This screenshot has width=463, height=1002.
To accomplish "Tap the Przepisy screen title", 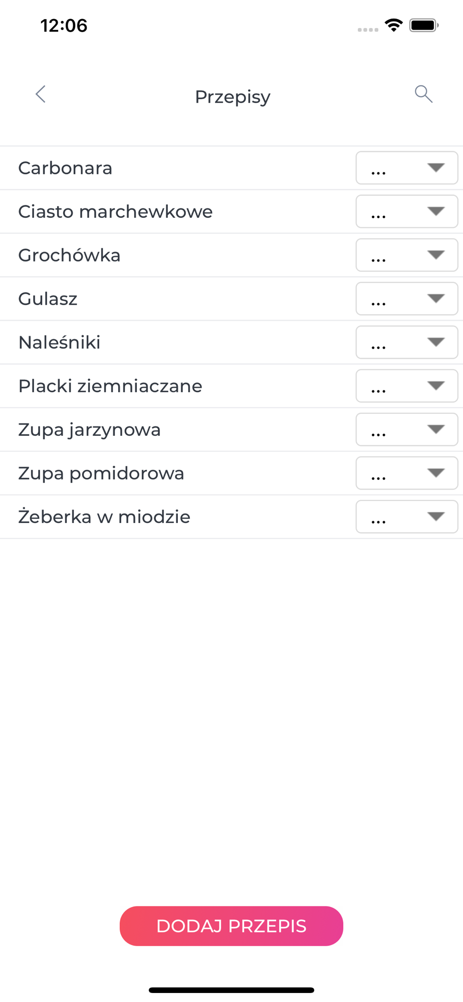I will click(233, 97).
